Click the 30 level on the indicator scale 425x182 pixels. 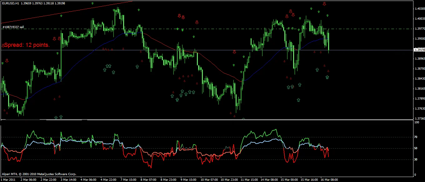click(416, 160)
